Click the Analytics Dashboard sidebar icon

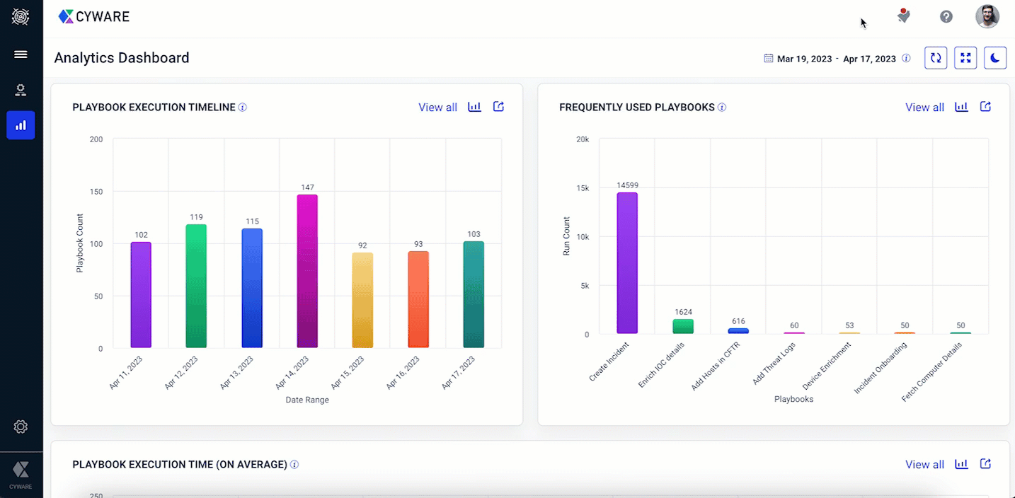coord(21,125)
